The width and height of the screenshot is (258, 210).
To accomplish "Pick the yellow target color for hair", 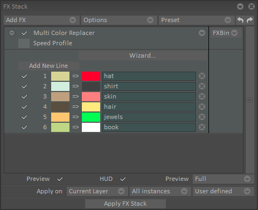I will (91, 107).
